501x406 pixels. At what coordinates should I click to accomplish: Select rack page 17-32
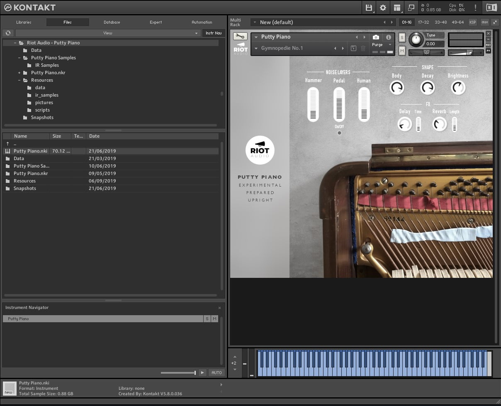[x=423, y=22]
